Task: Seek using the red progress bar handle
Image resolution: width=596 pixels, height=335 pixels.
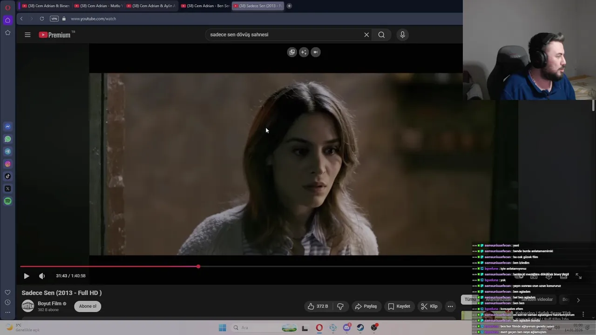Action: pos(198,267)
